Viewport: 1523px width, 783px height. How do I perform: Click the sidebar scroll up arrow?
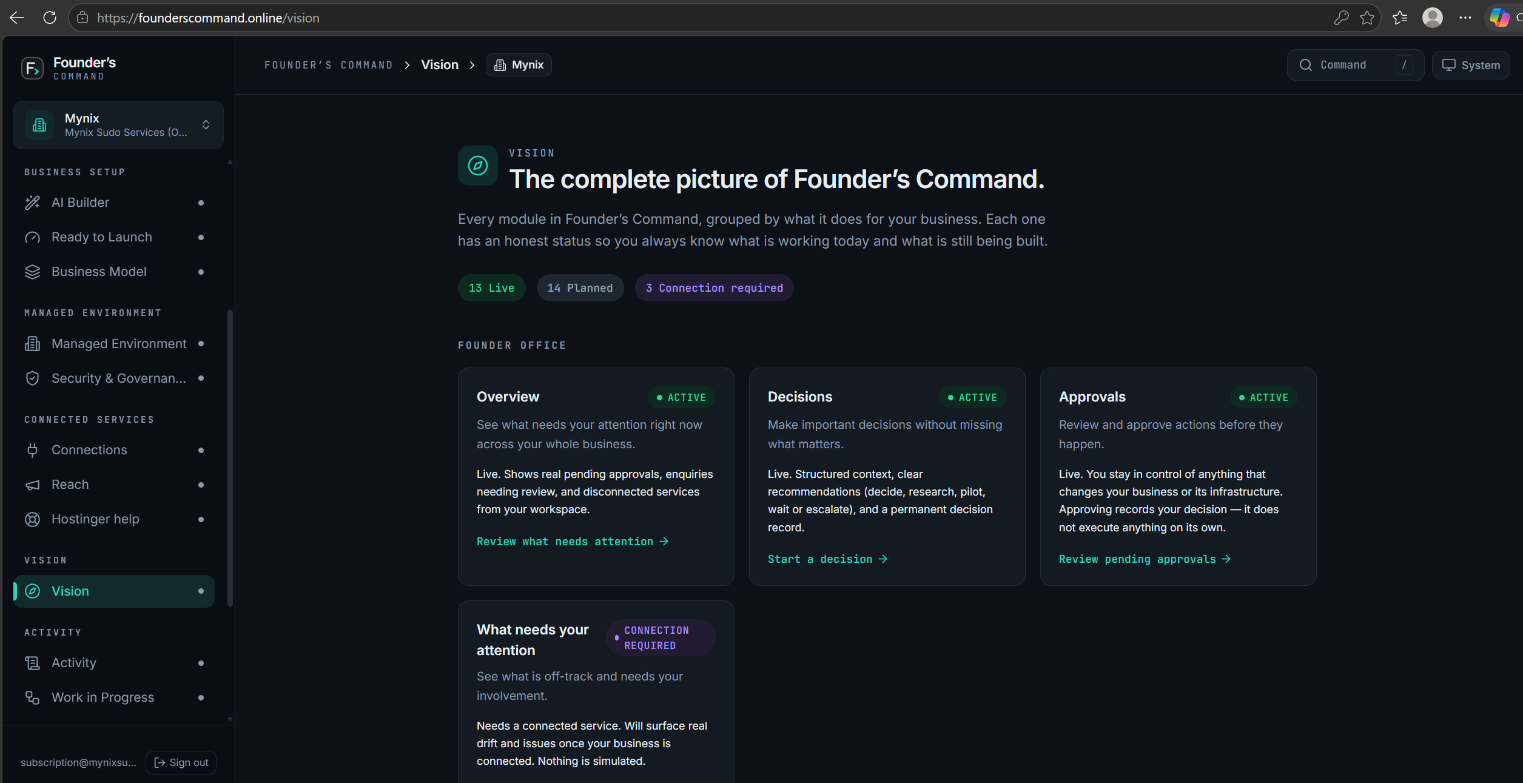pyautogui.click(x=230, y=162)
